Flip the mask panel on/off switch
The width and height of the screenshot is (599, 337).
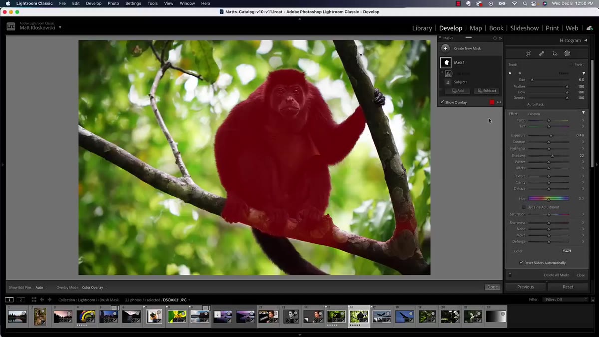(510, 275)
